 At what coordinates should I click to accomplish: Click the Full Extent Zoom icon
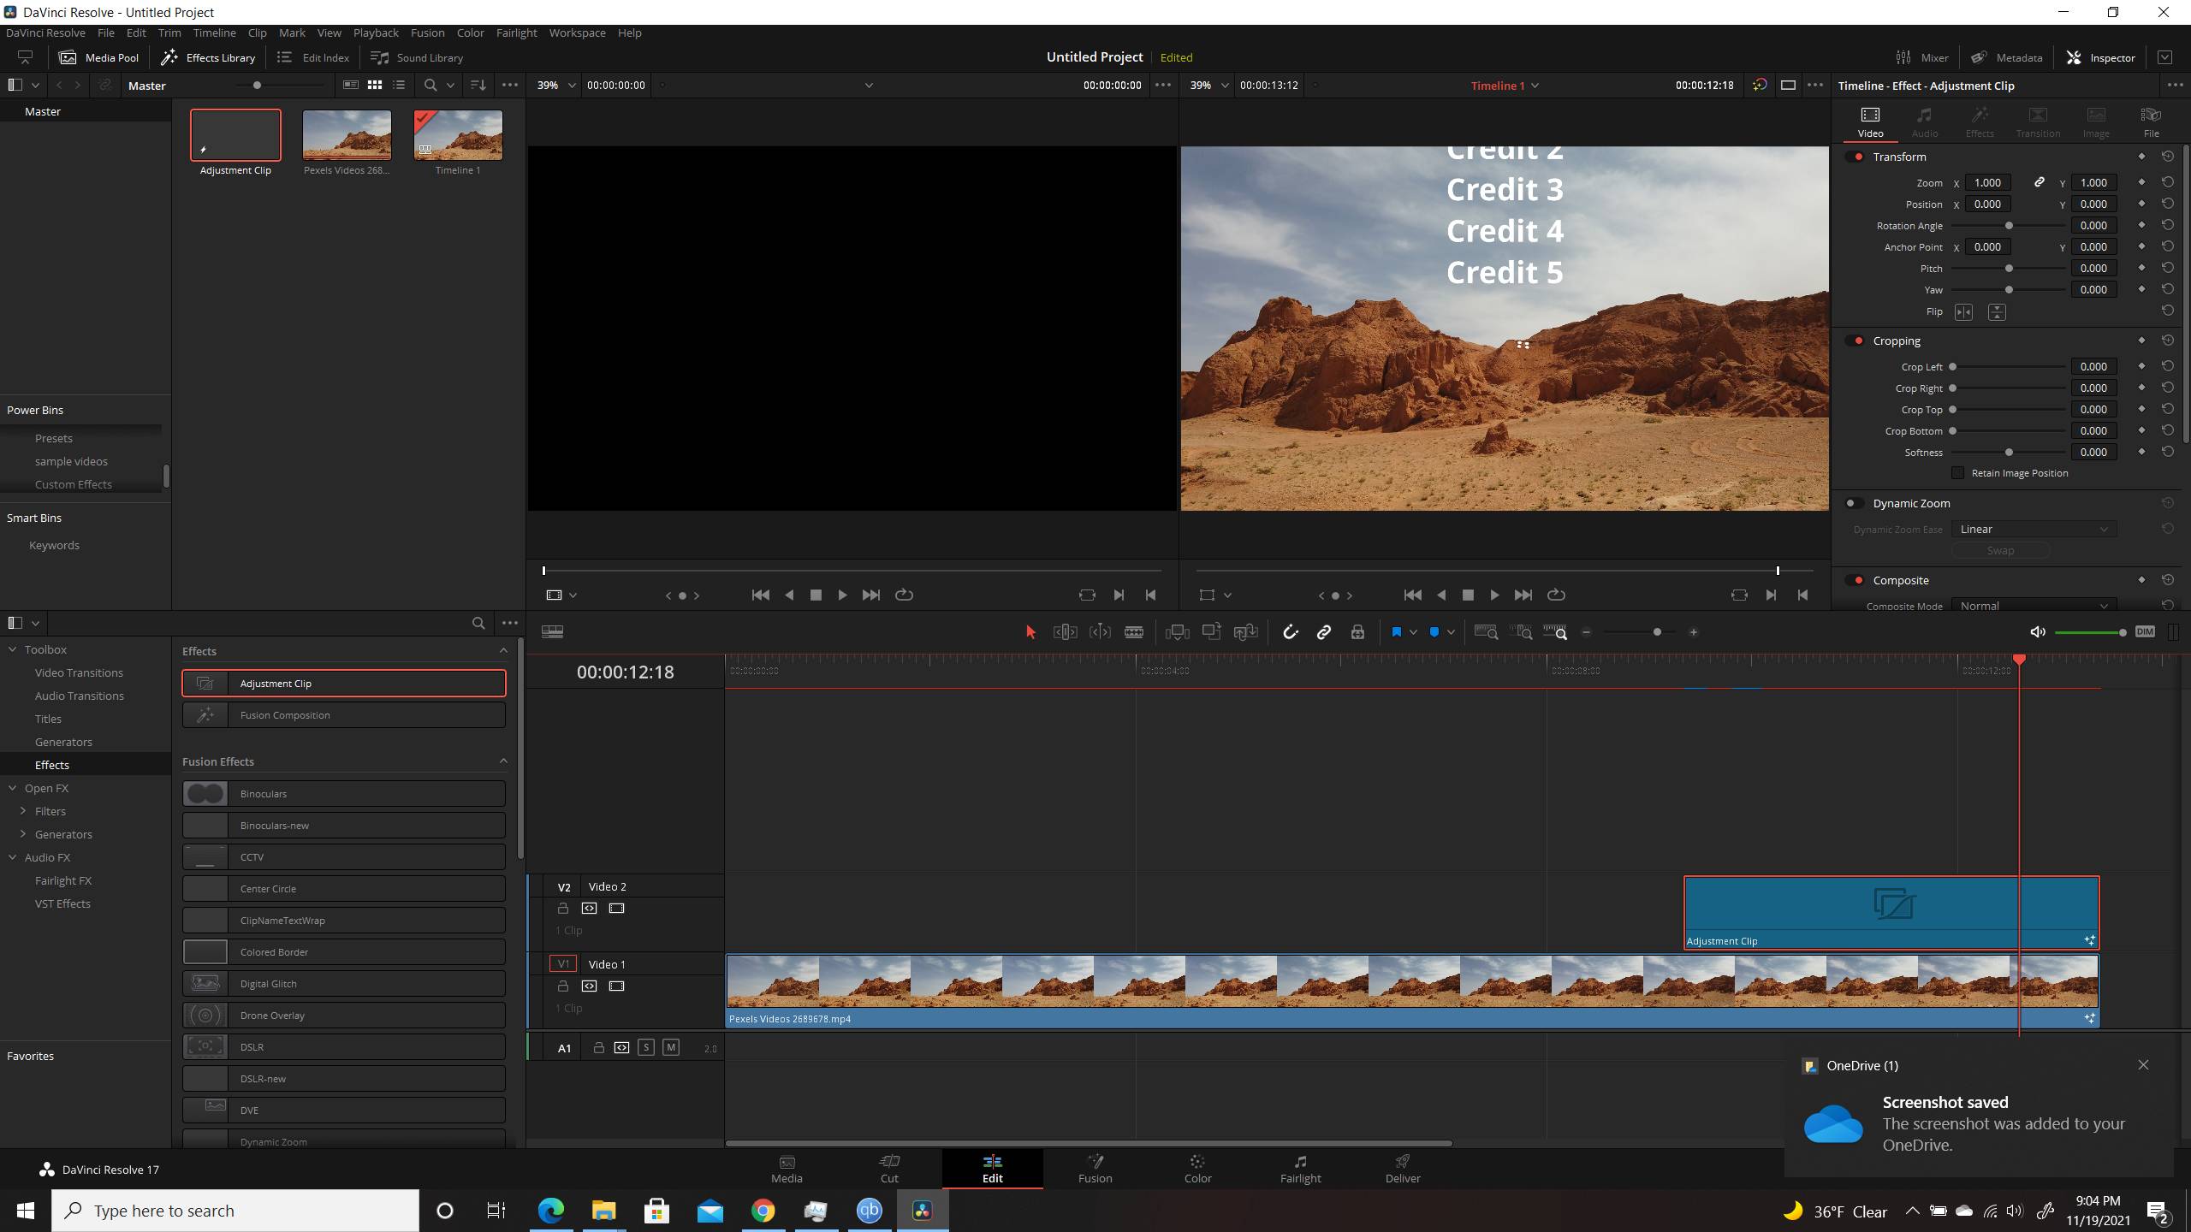pyautogui.click(x=1487, y=632)
